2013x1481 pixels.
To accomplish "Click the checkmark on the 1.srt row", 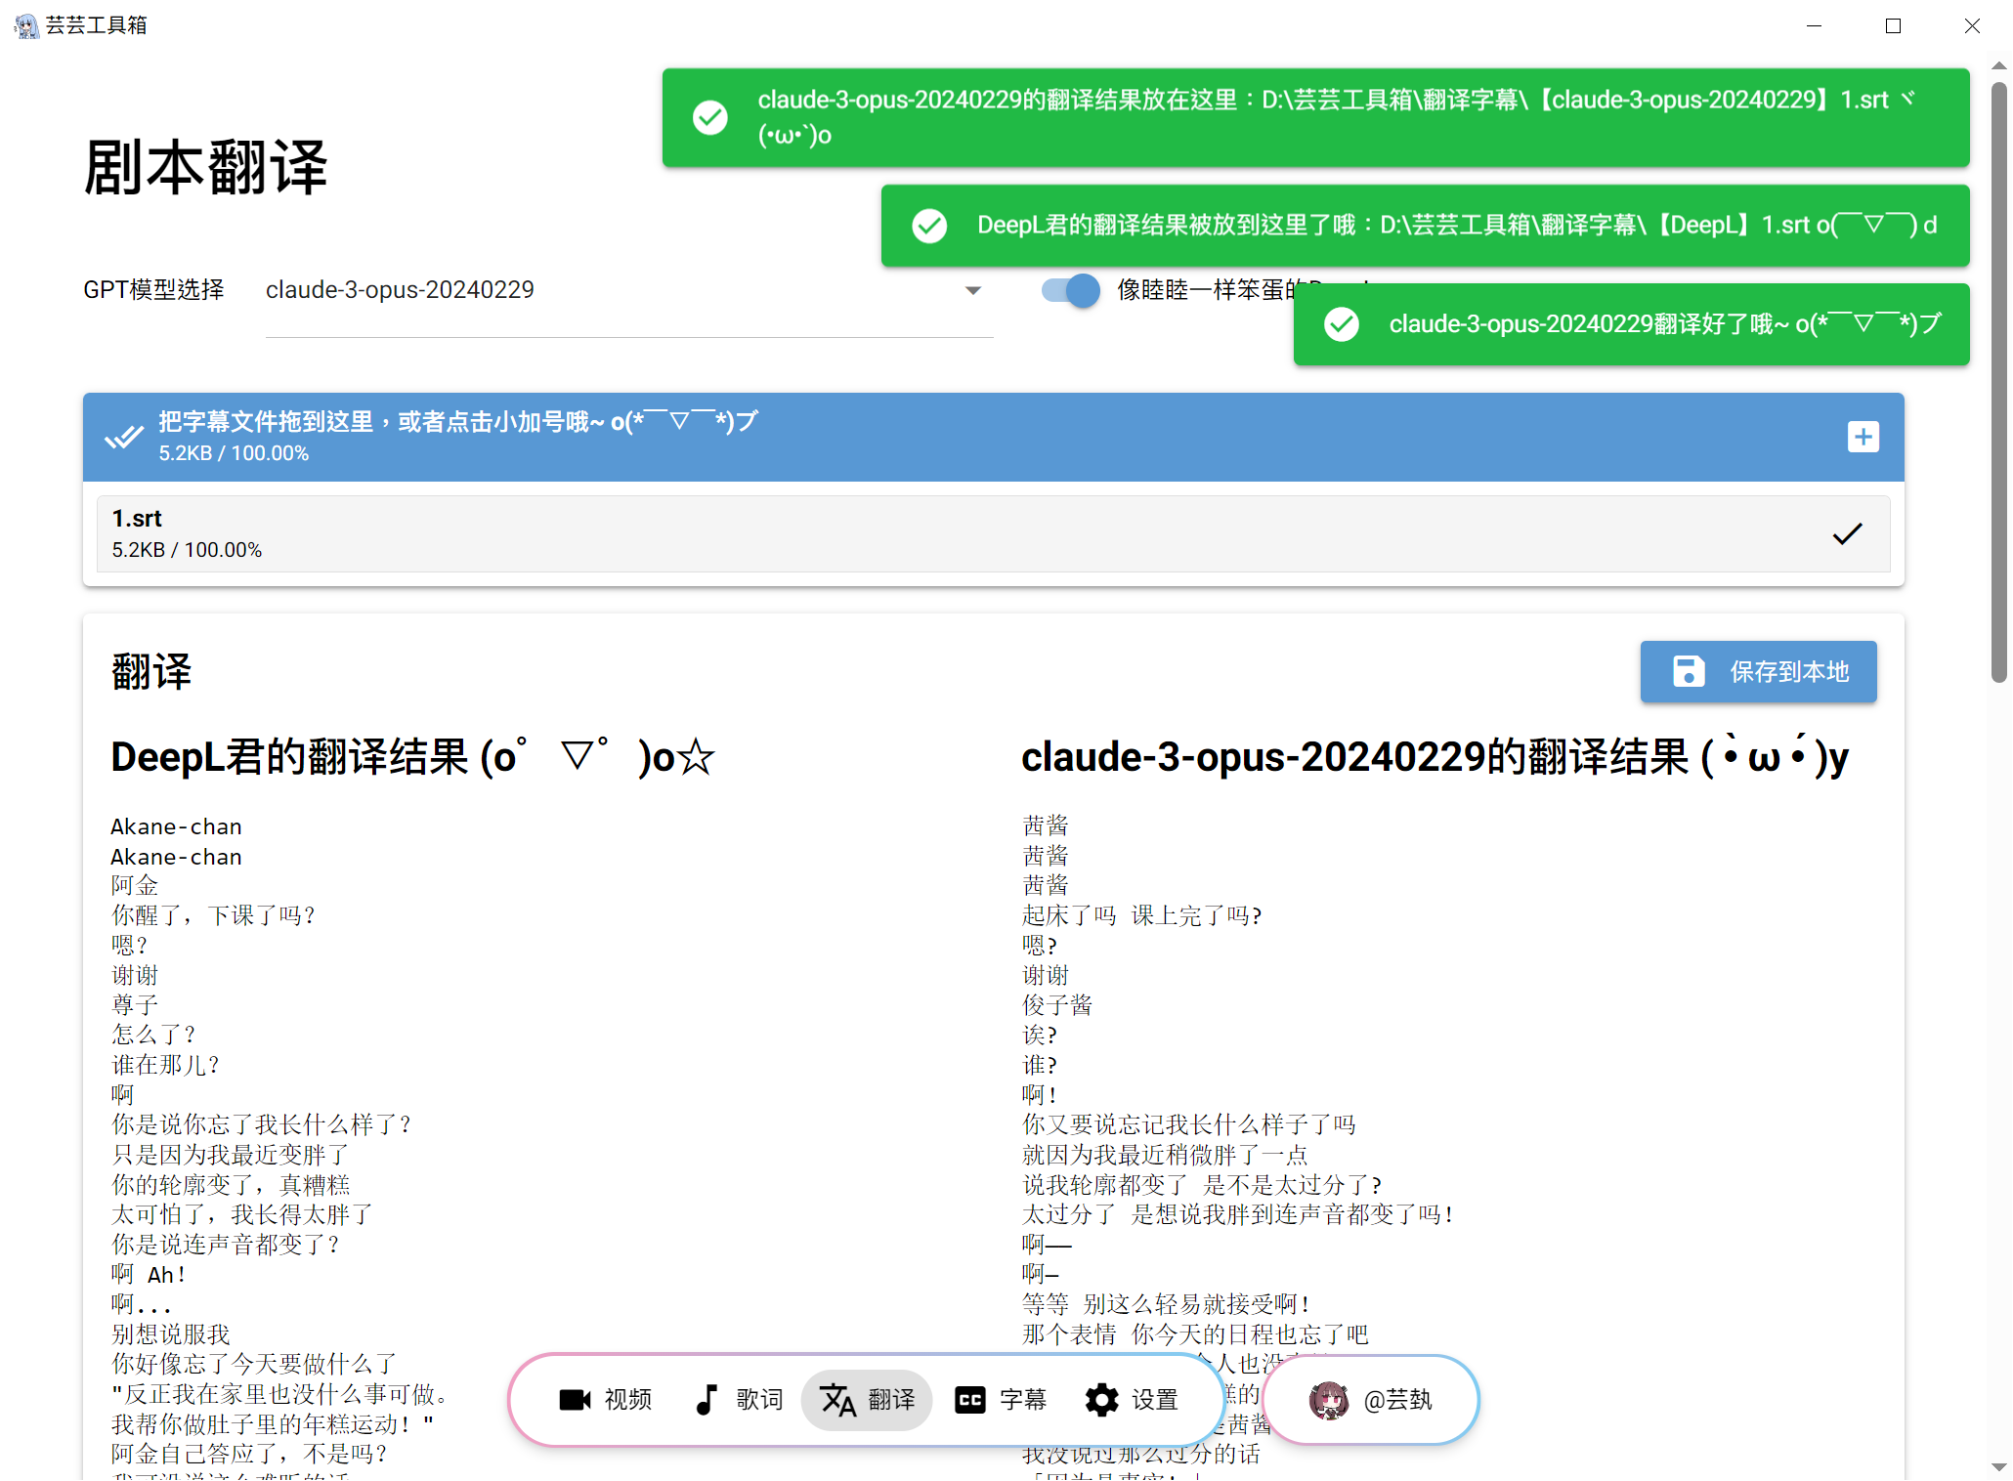I will pos(1847,534).
